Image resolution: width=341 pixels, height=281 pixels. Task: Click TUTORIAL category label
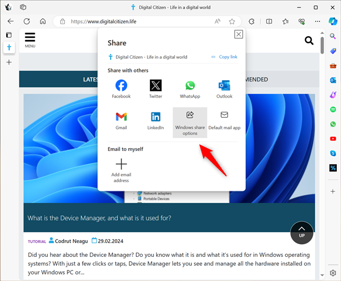point(37,242)
